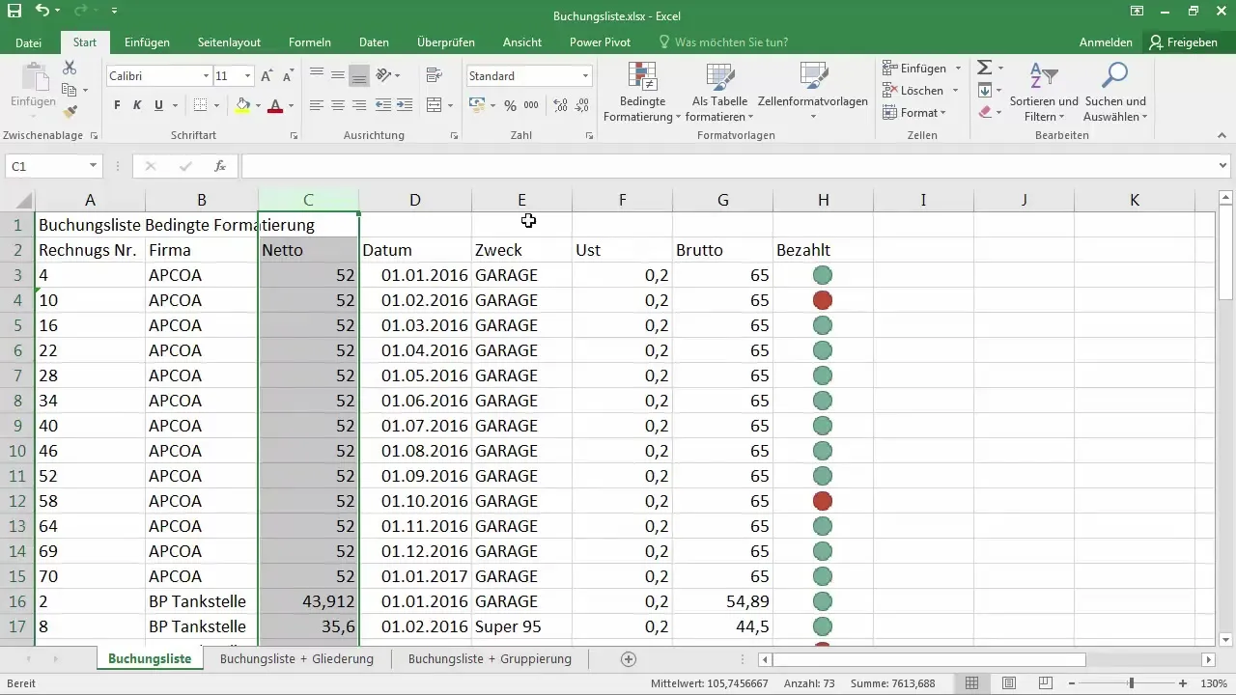Image resolution: width=1236 pixels, height=695 pixels.
Task: Open the font name Calibri dropdown
Action: tap(206, 76)
